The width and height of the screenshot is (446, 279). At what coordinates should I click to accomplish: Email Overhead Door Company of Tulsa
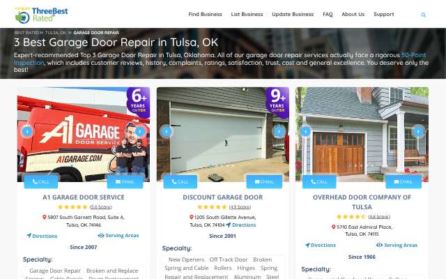(x=403, y=181)
